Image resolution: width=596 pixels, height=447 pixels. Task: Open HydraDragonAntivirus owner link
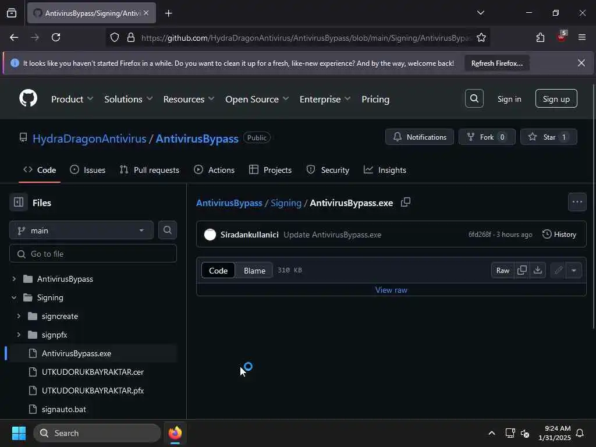pyautogui.click(x=89, y=139)
